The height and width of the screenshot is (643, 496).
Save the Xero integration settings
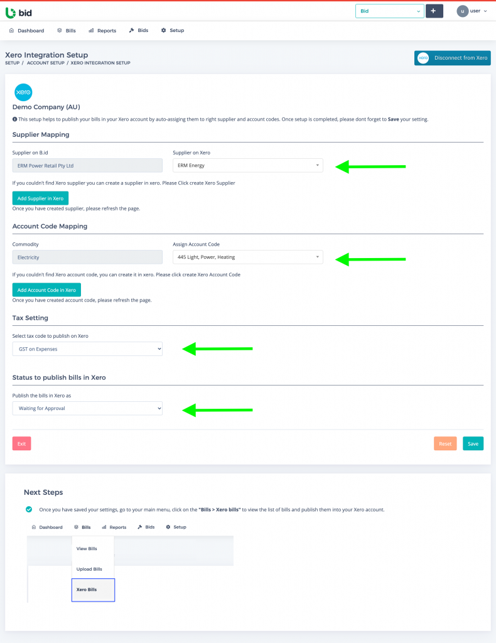[473, 444]
